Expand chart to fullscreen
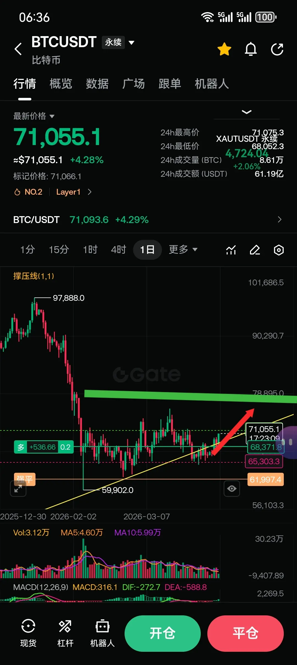 click(x=18, y=489)
